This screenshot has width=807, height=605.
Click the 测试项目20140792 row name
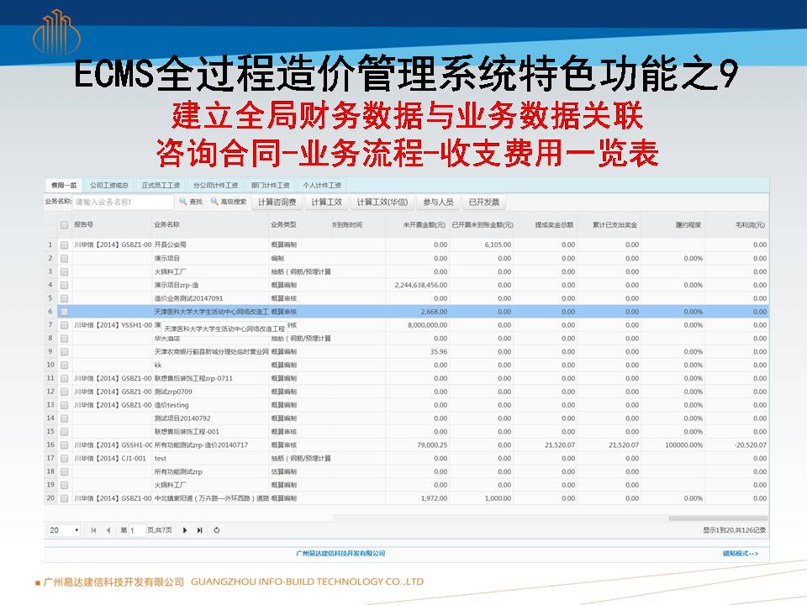click(x=182, y=418)
